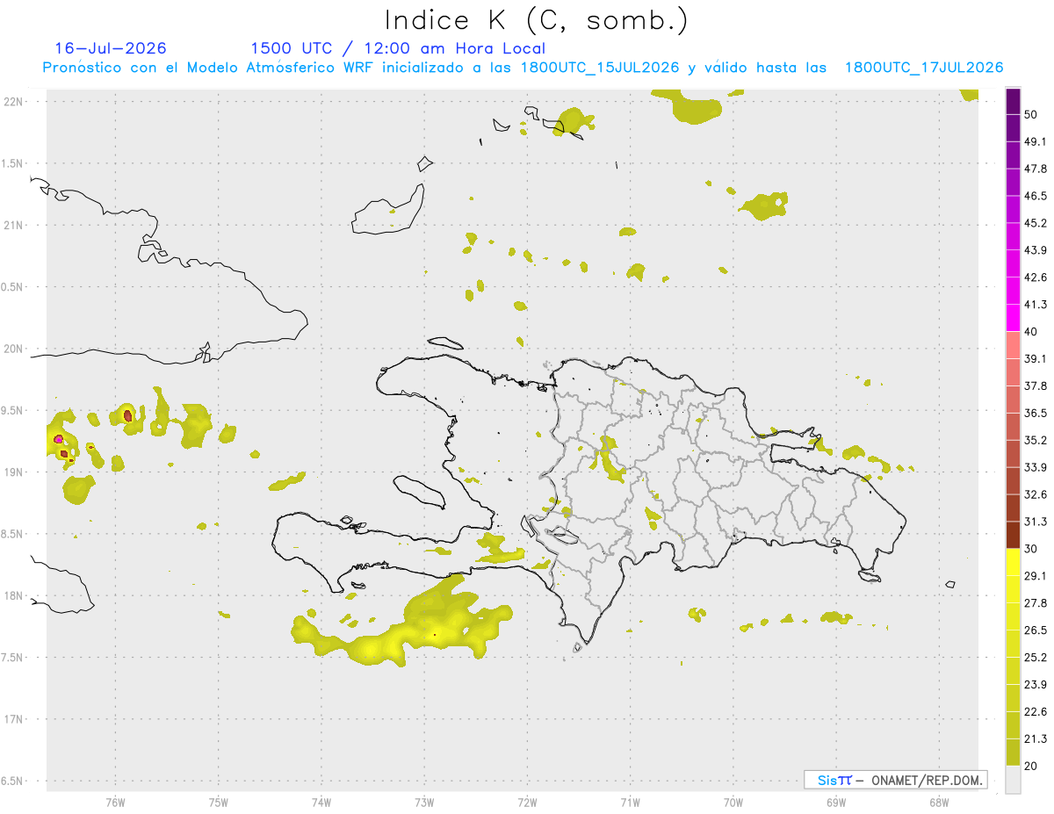
Task: Click the light gray swatch below 20
Action: coord(1013,780)
